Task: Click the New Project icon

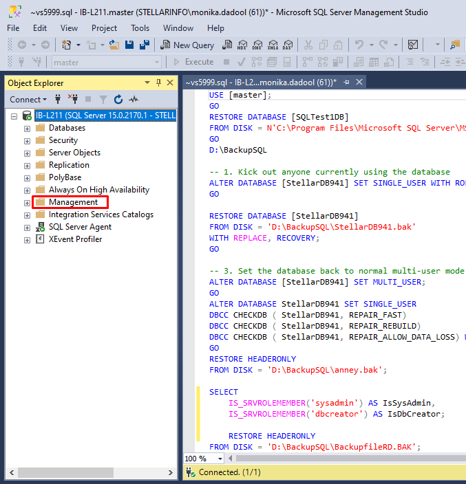Action: point(67,45)
